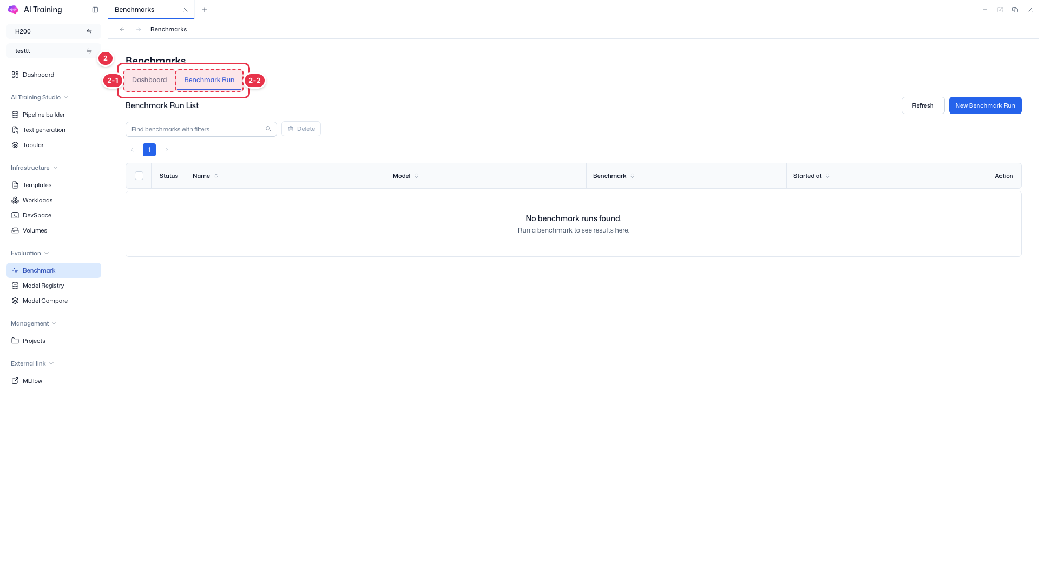Open Pipeline builder
The height and width of the screenshot is (584, 1039).
pos(54,115)
